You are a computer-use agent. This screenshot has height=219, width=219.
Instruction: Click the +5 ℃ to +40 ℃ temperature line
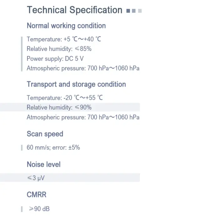(64, 39)
